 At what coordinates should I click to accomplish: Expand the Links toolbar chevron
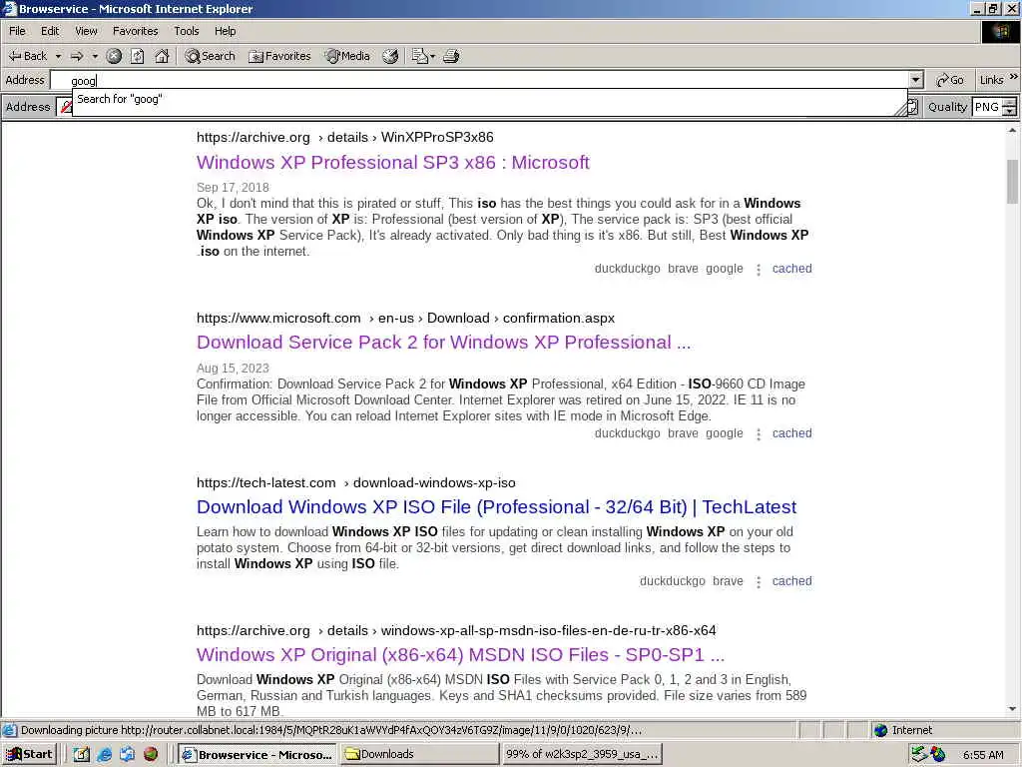[x=1014, y=78]
